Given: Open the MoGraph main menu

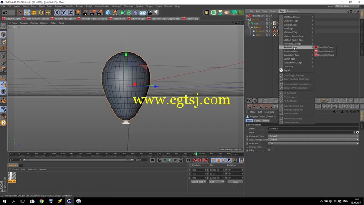Looking at the screenshot, I should tap(116, 6).
